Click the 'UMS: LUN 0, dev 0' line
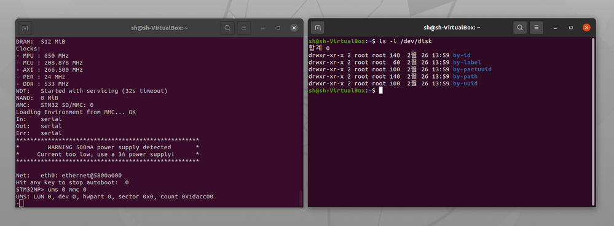The width and height of the screenshot is (614, 226). 115,197
